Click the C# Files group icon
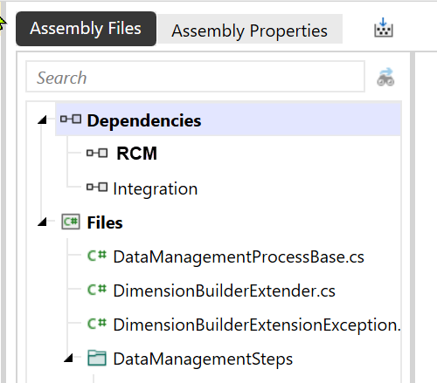 tap(71, 222)
